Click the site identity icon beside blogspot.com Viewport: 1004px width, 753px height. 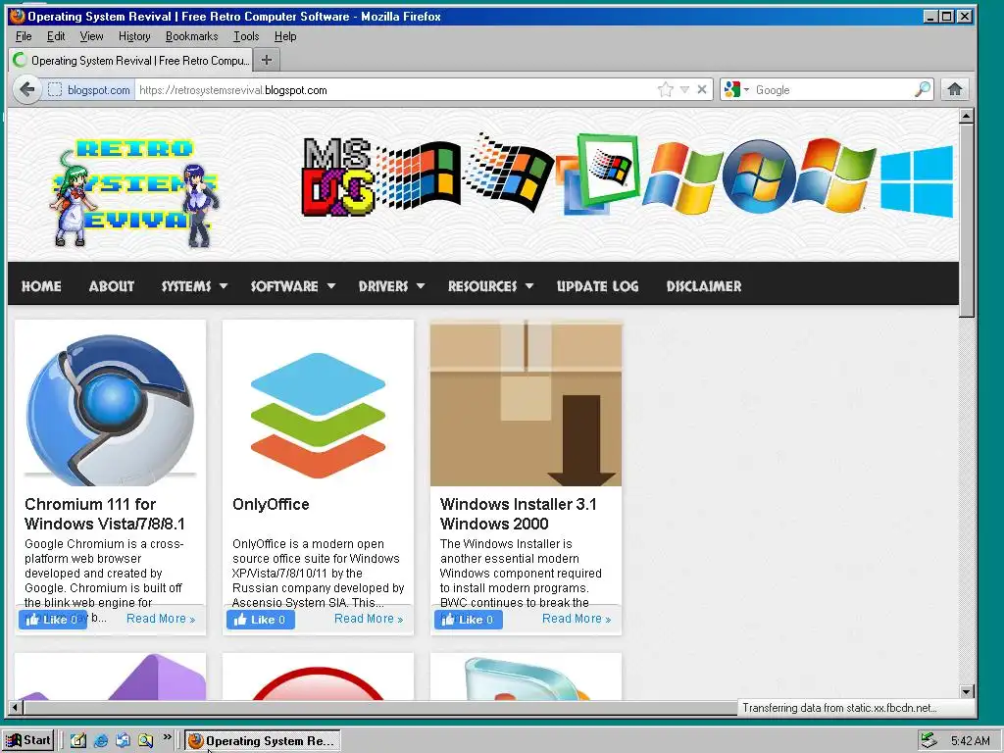point(55,90)
